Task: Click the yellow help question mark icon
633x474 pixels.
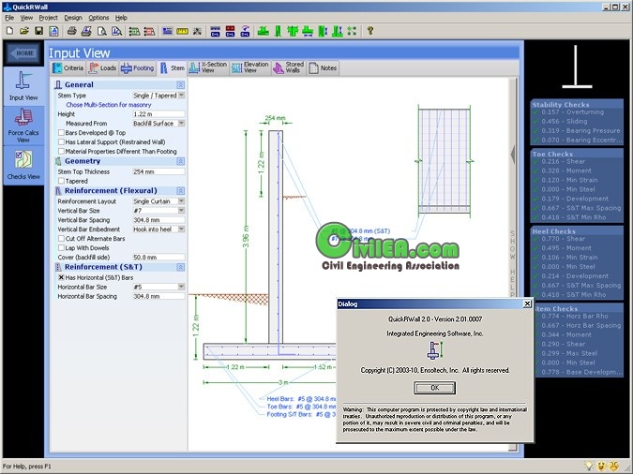Action: (370, 31)
